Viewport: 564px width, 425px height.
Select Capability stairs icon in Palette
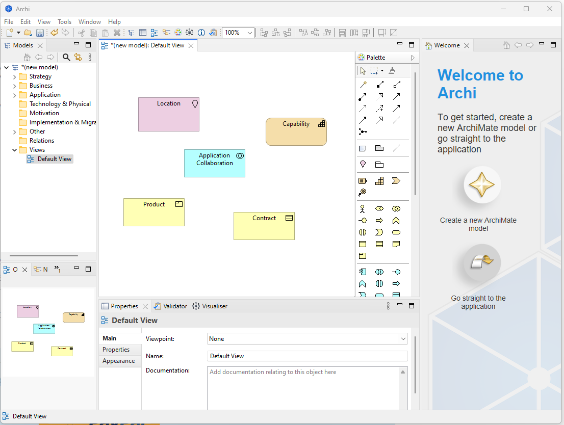[379, 181]
